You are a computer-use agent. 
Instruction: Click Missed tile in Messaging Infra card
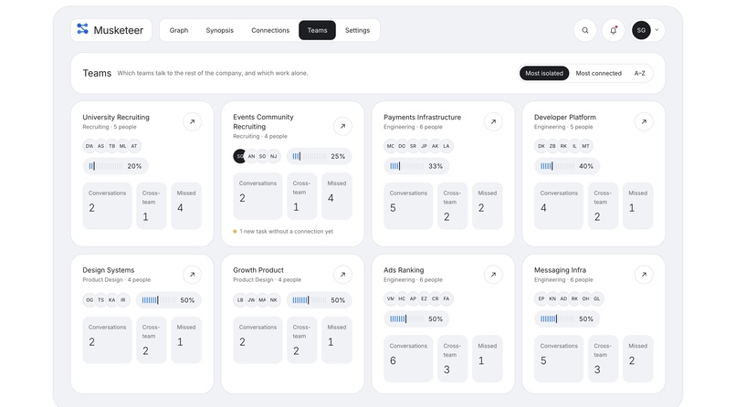pyautogui.click(x=638, y=359)
